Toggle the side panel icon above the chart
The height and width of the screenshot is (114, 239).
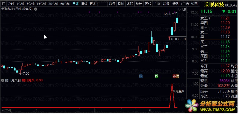point(184,9)
